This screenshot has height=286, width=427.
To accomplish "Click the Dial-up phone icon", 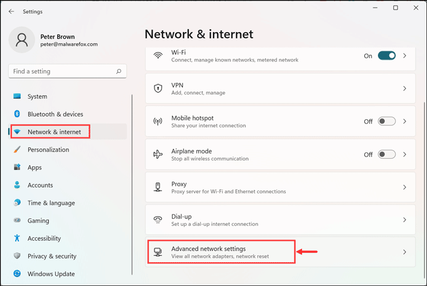I will click(158, 220).
